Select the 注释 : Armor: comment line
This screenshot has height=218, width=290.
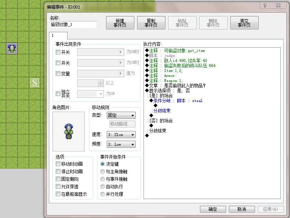point(161,76)
